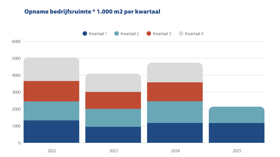Select the 2022 Kwartaal 1 dark blue bar segment
280x157 pixels.
click(x=51, y=131)
